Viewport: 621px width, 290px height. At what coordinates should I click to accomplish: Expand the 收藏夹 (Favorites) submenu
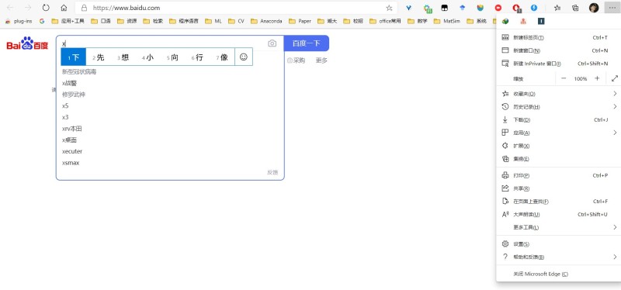(558, 94)
